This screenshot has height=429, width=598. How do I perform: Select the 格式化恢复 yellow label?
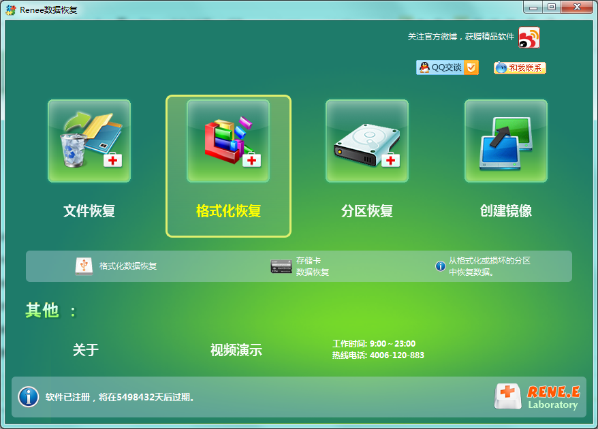click(228, 211)
